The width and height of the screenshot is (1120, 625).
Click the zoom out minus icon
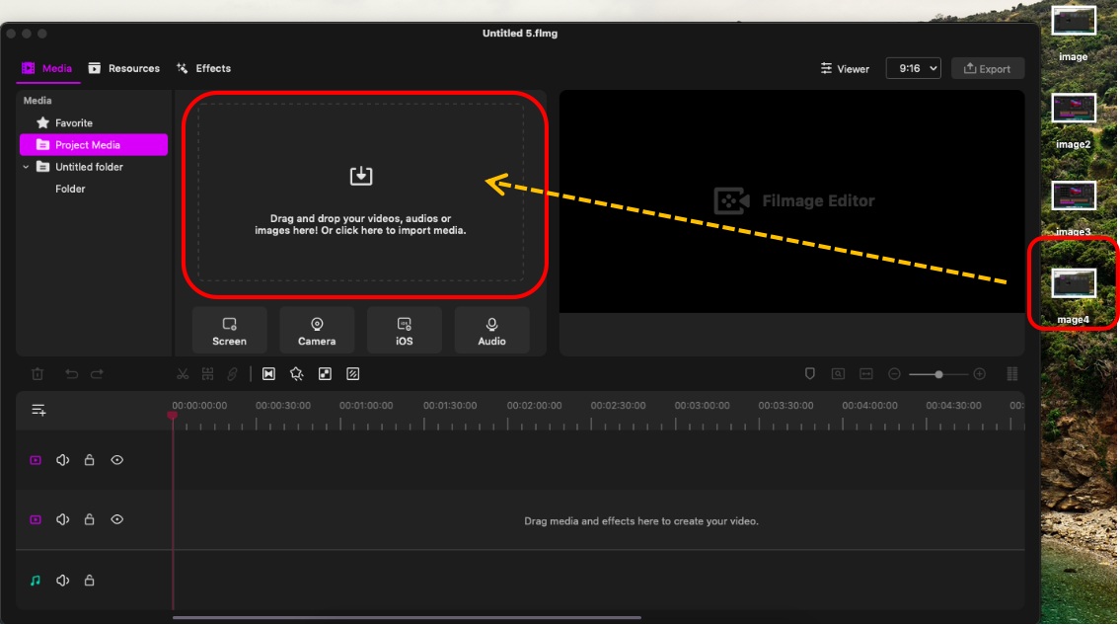tap(894, 374)
